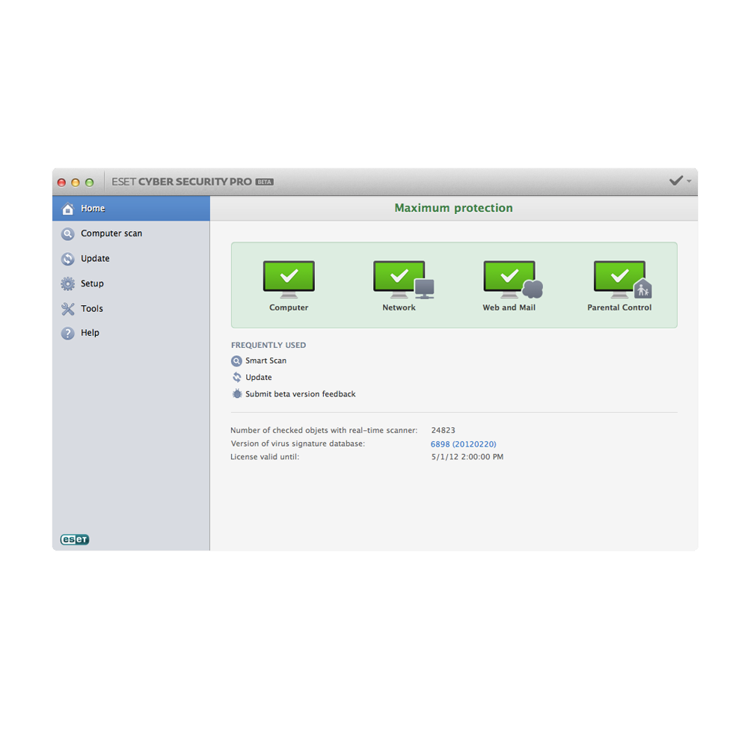The height and width of the screenshot is (748, 748).
Task: Click 'License valid until' label
Action: (x=265, y=457)
